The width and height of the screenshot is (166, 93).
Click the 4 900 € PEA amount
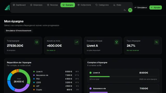tap(69, 79)
